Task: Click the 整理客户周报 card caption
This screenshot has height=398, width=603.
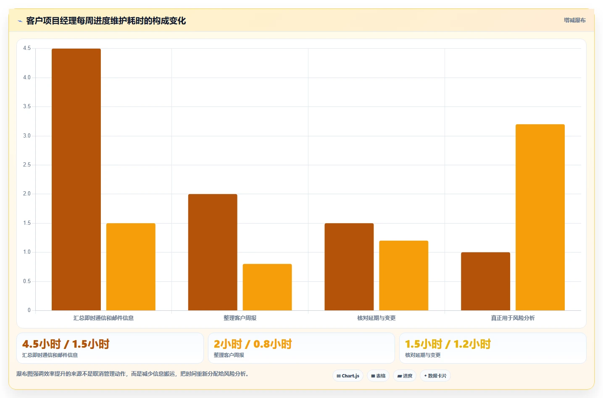Action: pyautogui.click(x=229, y=355)
